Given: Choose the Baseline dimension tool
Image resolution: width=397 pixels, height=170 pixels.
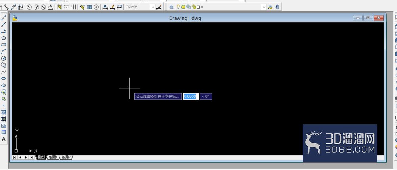Looking at the screenshot, I should [66, 7].
